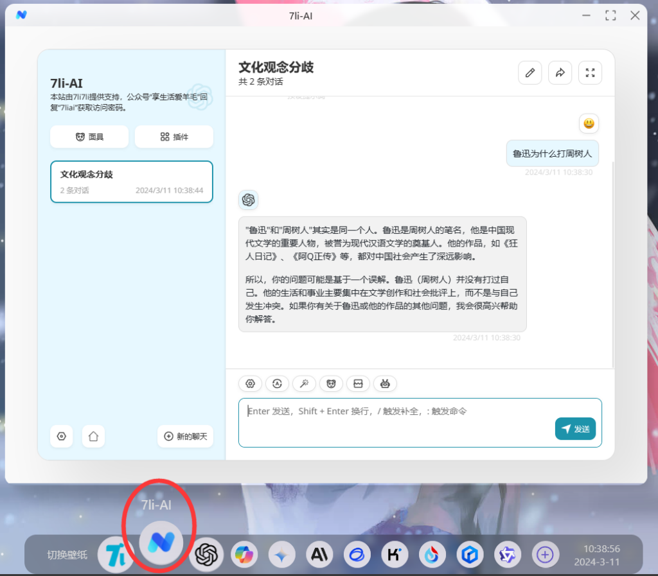Click the chat area vertical scrollbar

coord(612,264)
